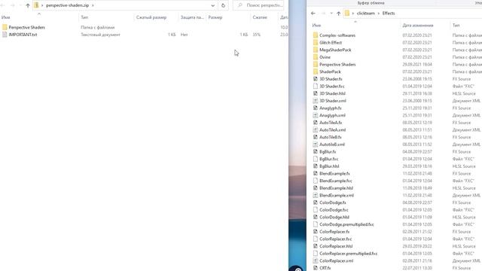Select the IMPORTANT.txt file icon
This screenshot has height=271, width=482.
tap(5, 35)
